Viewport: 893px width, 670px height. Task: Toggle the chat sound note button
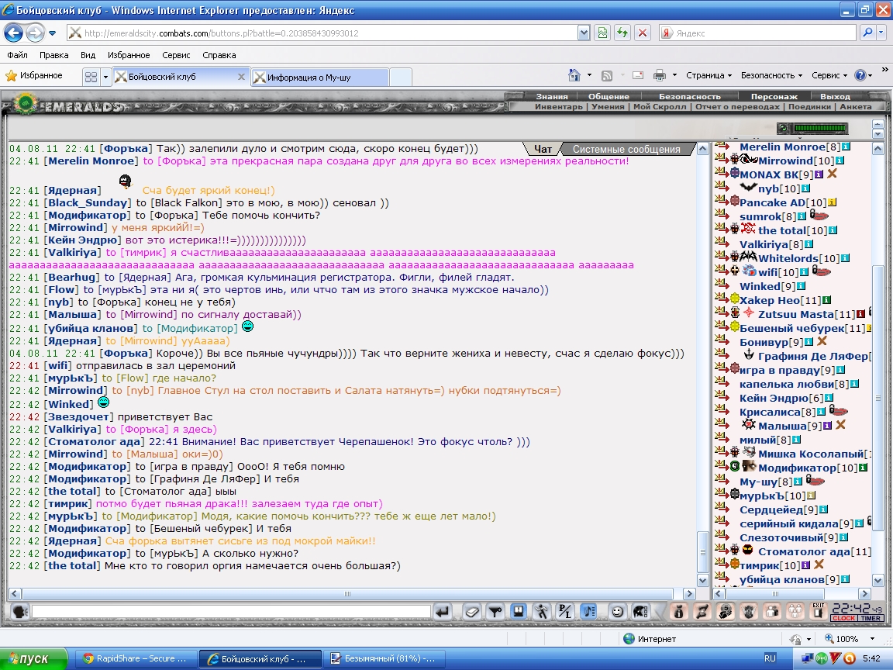coord(589,612)
